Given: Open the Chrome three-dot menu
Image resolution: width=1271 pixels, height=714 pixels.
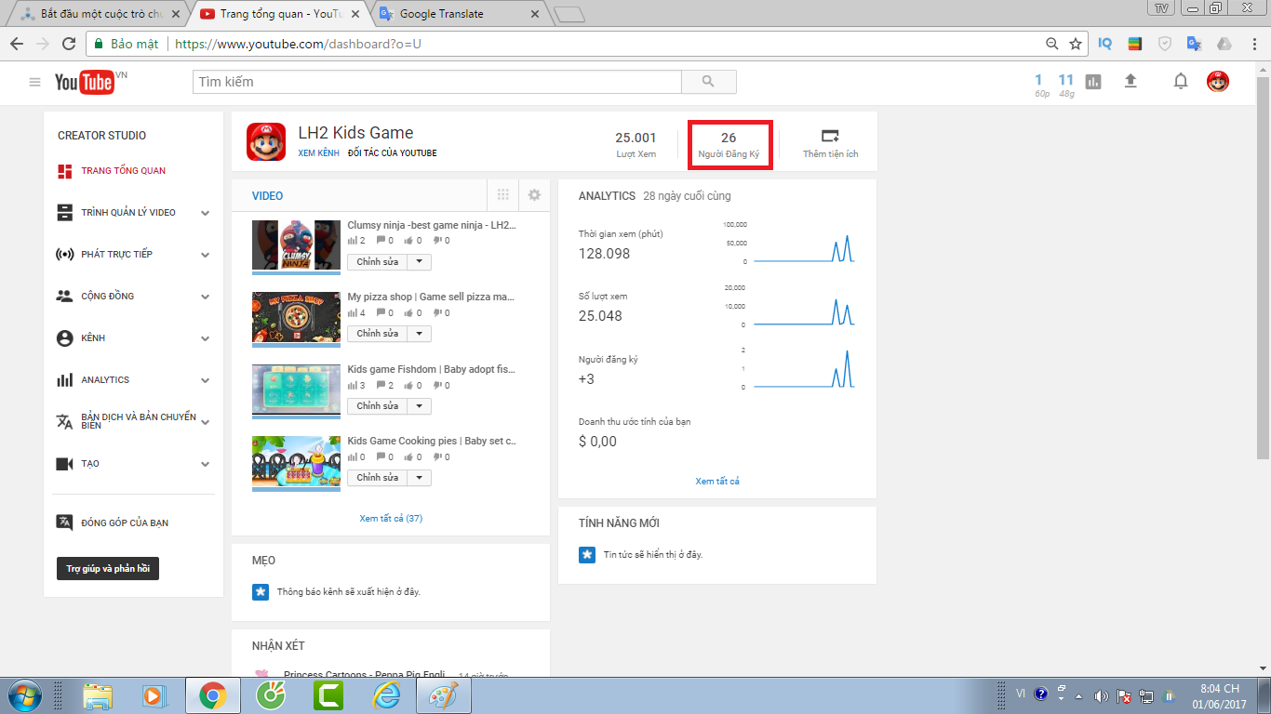Looking at the screenshot, I should pyautogui.click(x=1253, y=44).
